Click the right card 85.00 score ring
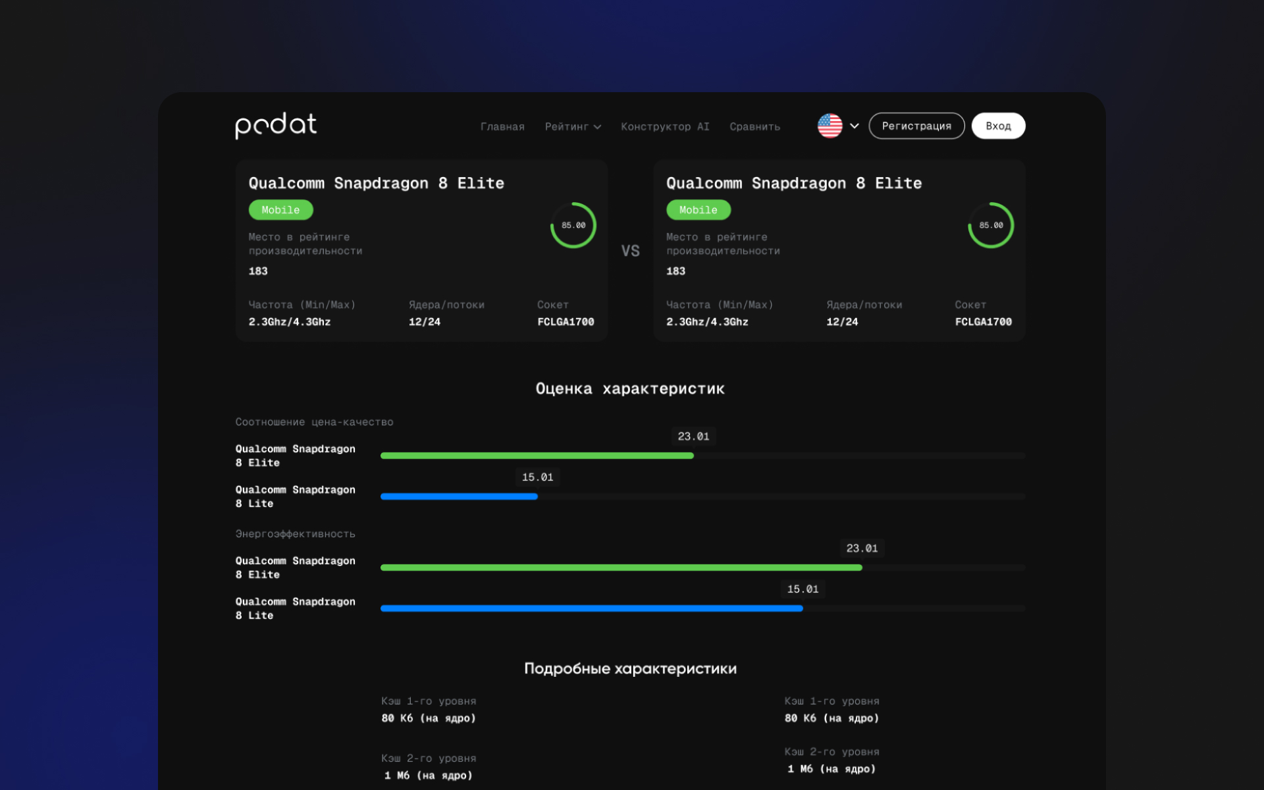 990,225
